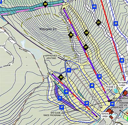Select blue square trail marker 45
Screen dimensions: 128x125
(94, 7)
